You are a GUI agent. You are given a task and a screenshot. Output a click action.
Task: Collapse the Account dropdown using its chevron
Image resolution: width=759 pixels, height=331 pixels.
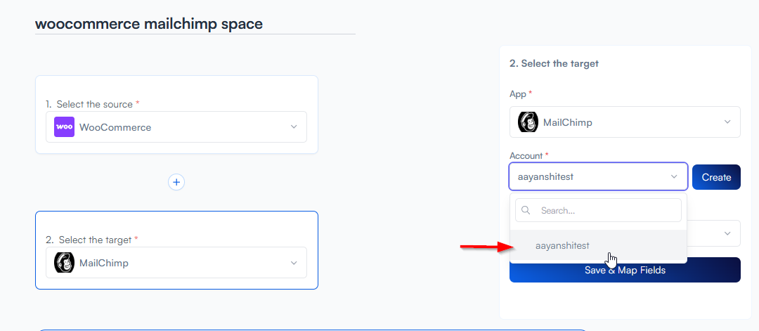pyautogui.click(x=674, y=177)
